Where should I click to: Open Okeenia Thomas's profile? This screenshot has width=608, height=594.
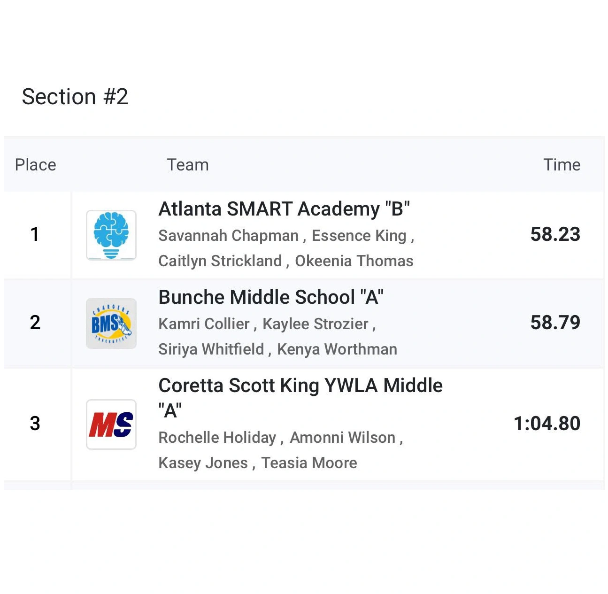(354, 261)
